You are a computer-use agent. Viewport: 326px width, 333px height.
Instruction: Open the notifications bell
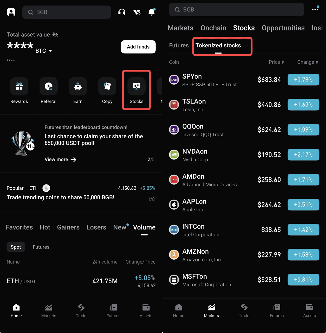pos(152,12)
